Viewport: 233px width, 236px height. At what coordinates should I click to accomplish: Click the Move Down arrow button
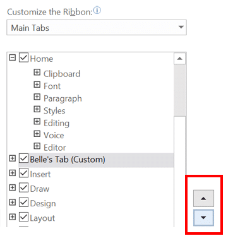click(x=203, y=218)
